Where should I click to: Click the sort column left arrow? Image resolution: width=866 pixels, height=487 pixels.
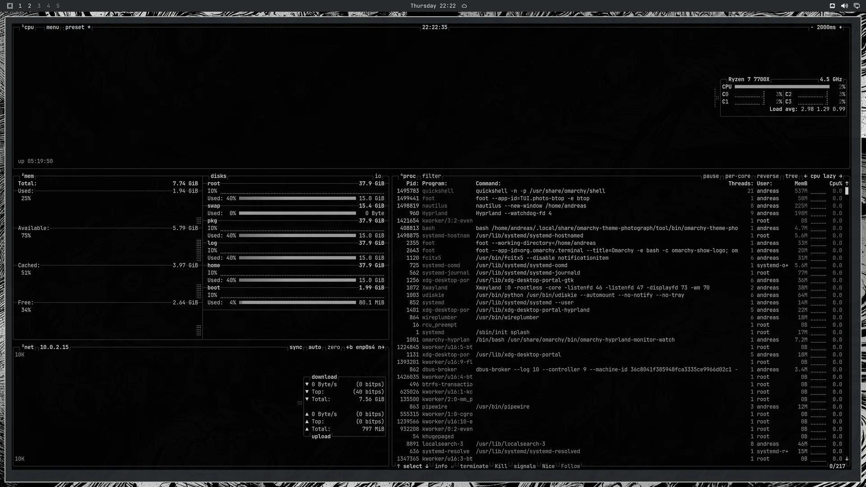coord(806,176)
